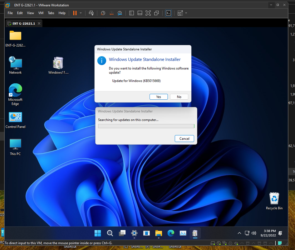The image size is (295, 250).
Task: Close the ENT G-22621.1 tab
Action: (x=39, y=23)
